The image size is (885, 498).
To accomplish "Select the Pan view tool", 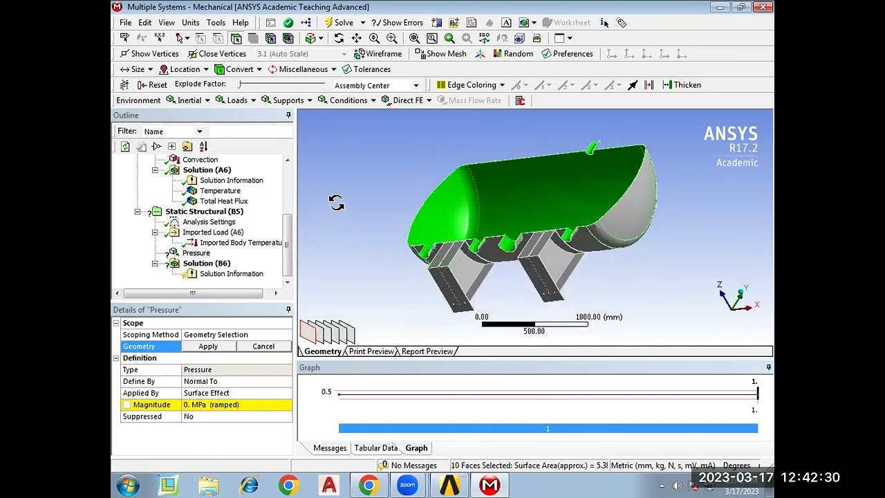I will coord(356,38).
